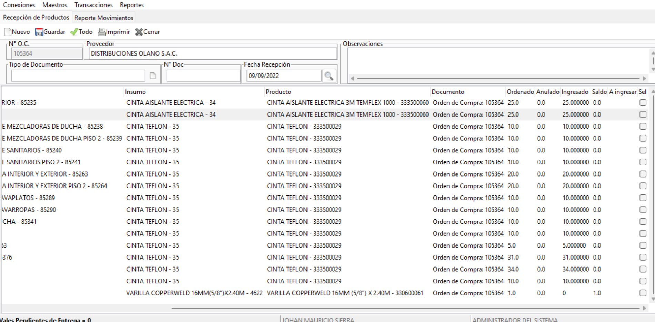Click the N° O.C. field showing 105364
Image resolution: width=655 pixels, height=322 pixels.
coord(47,53)
